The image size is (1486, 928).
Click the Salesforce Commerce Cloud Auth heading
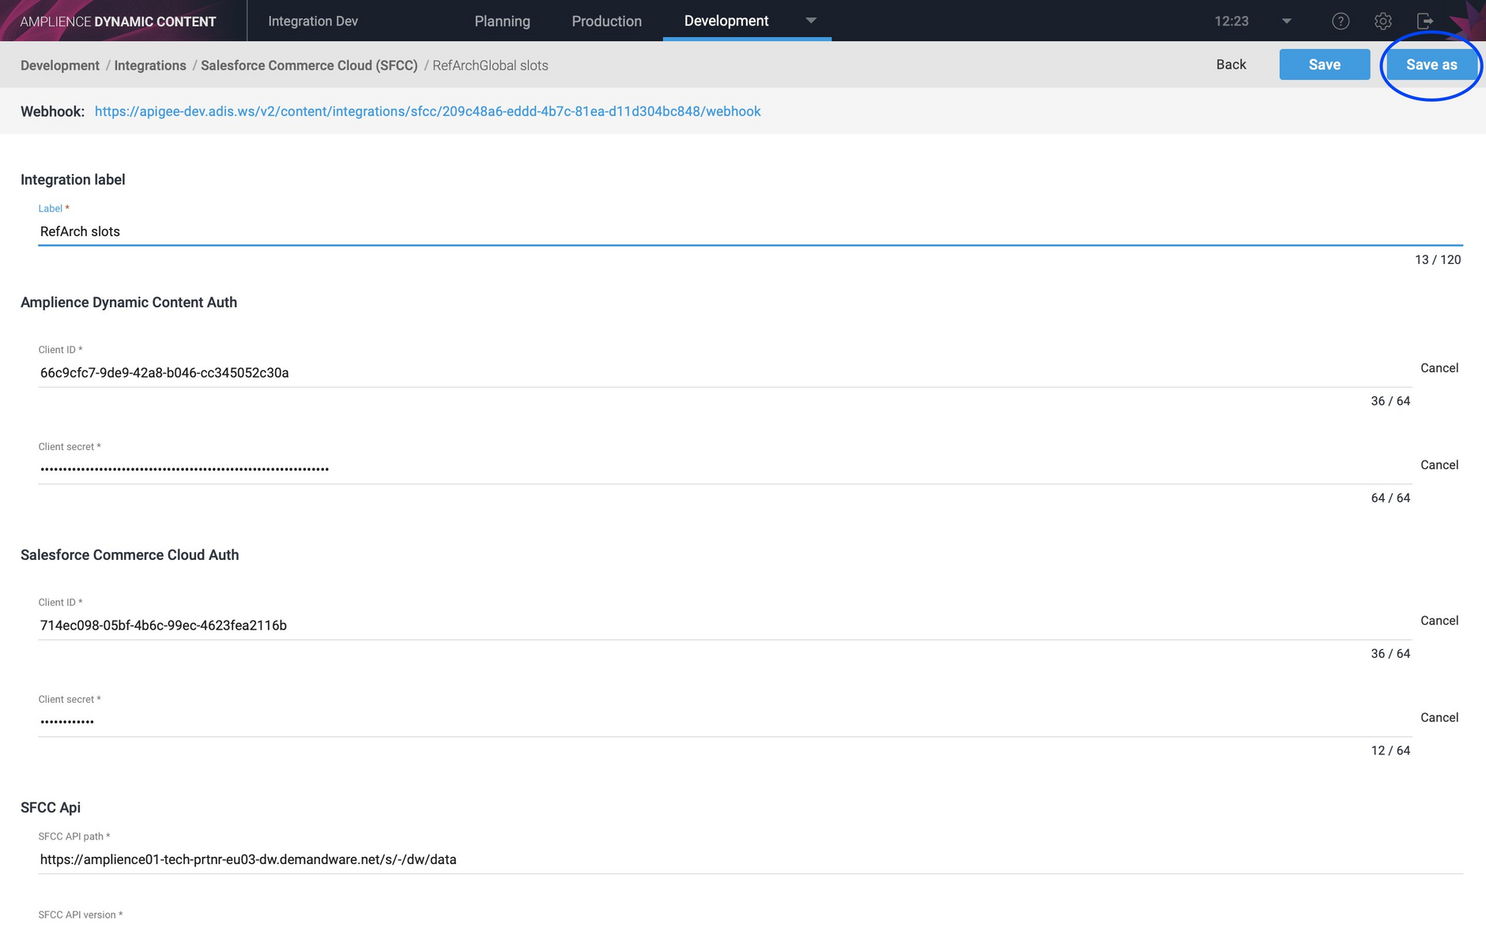(x=130, y=555)
